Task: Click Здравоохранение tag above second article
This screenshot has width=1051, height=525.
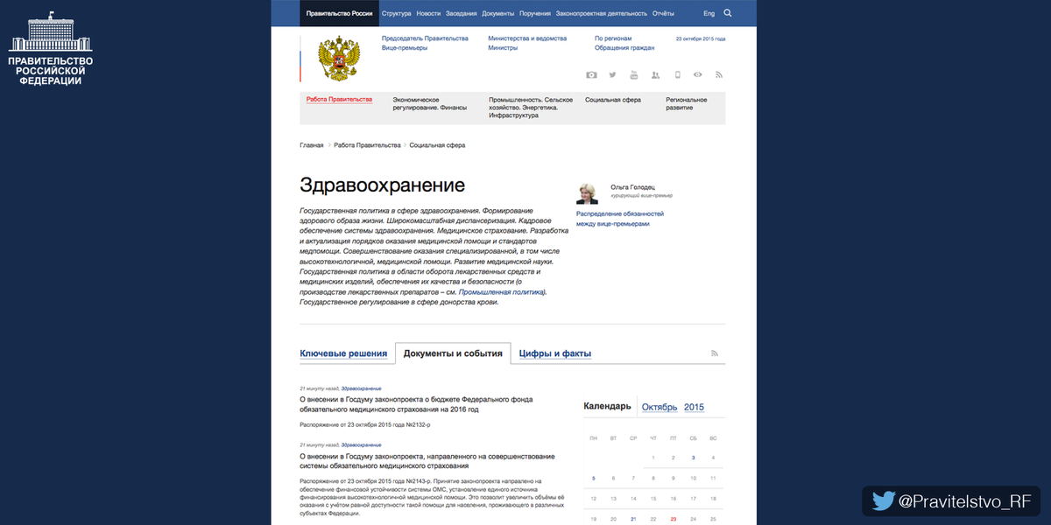Action: (x=361, y=445)
